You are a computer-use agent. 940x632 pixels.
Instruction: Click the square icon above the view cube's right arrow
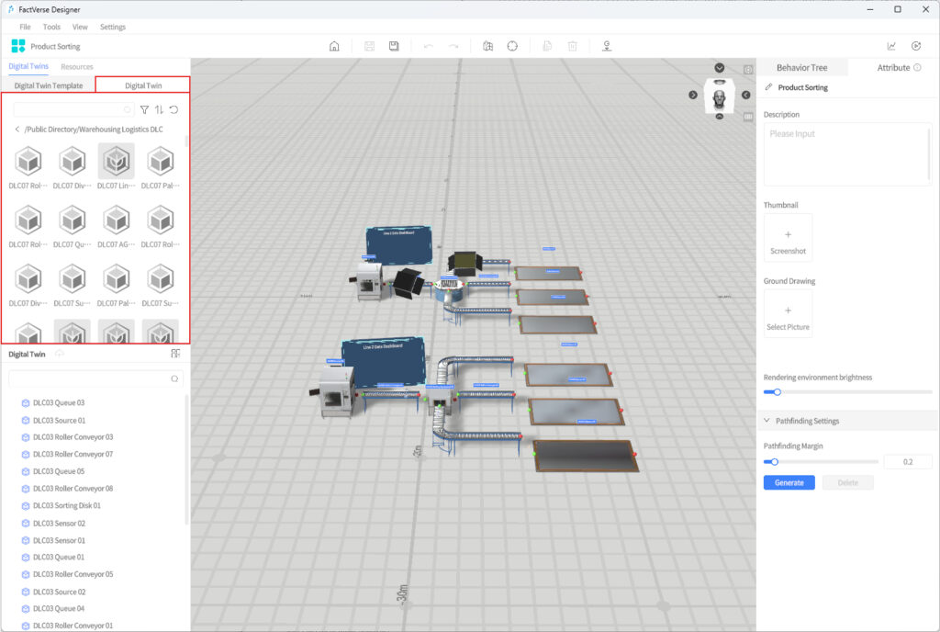coord(748,70)
